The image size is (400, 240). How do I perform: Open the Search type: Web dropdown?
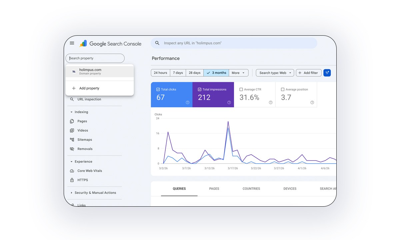pos(275,73)
